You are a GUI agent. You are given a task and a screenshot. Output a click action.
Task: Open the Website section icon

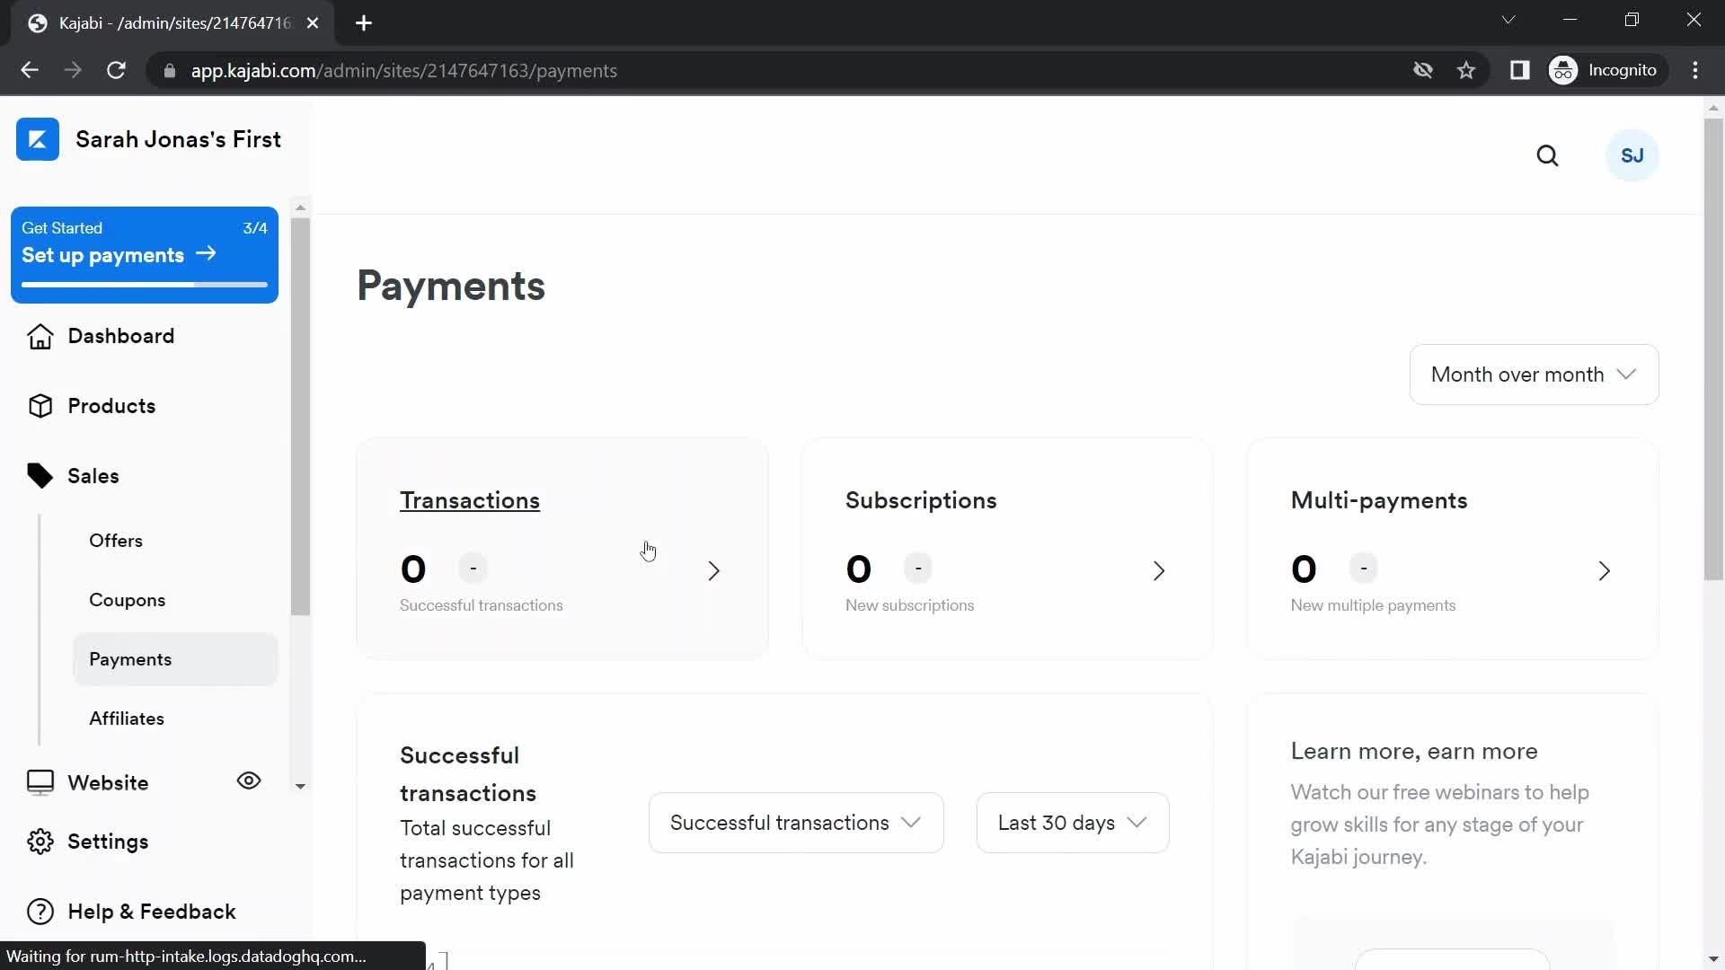click(40, 780)
